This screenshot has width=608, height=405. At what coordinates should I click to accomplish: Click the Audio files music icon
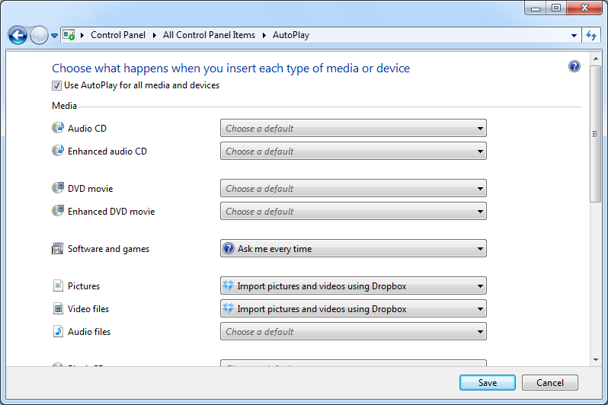point(58,331)
